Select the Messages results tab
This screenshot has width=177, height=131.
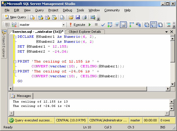coord(21,96)
